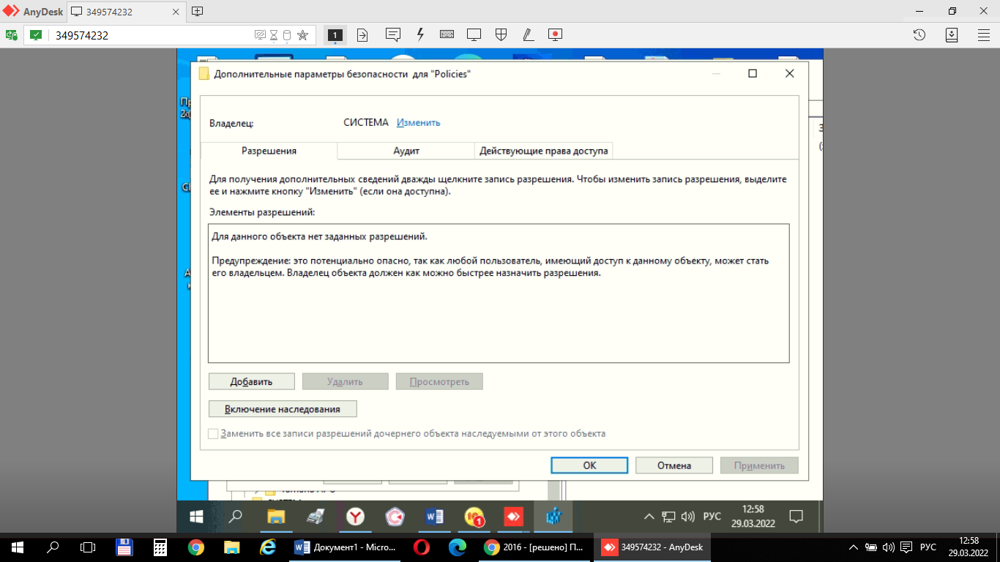Viewport: 1000px width, 562px height.
Task: Switch to Chrome window "2016 - [решено]"
Action: tap(534, 547)
